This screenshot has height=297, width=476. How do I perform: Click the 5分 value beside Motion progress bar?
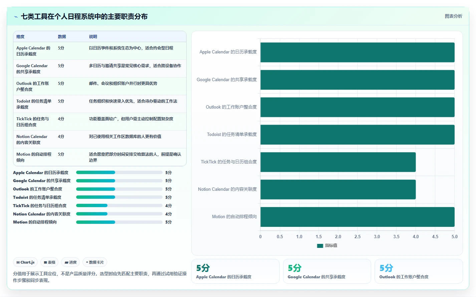(169, 222)
